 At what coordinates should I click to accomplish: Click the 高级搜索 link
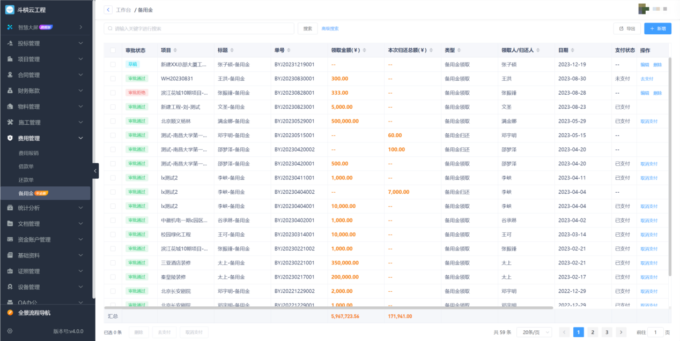330,28
